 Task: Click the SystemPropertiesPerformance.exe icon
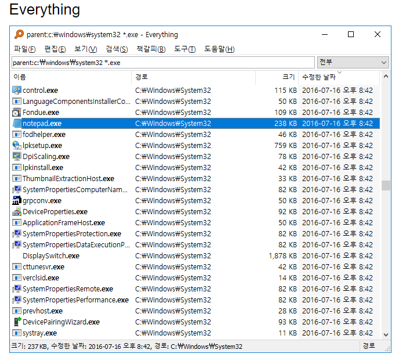[17, 300]
